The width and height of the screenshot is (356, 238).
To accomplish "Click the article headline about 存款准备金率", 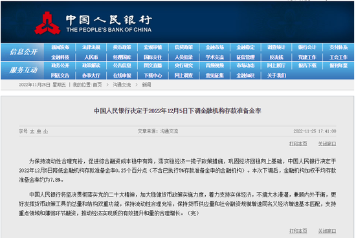I will [177, 111].
